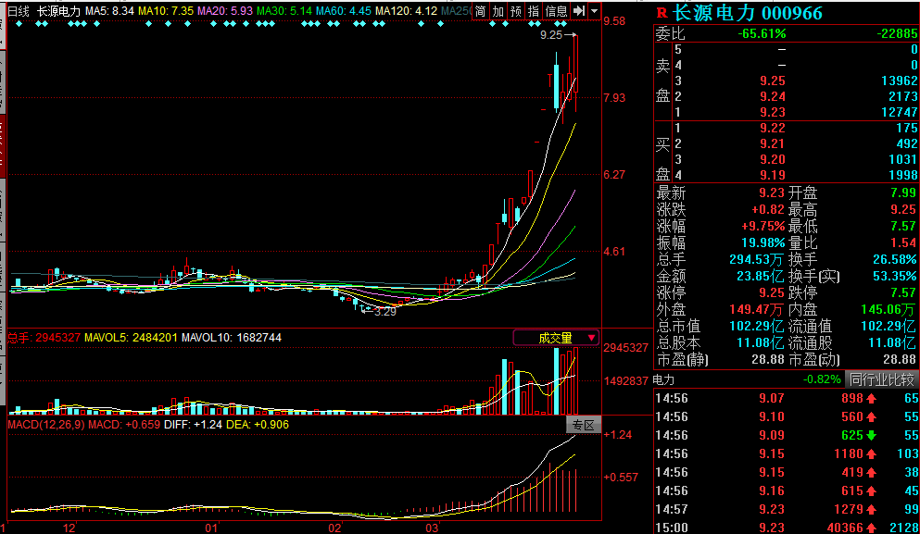Click the MAVOL10: 1682744 volume label

click(232, 338)
